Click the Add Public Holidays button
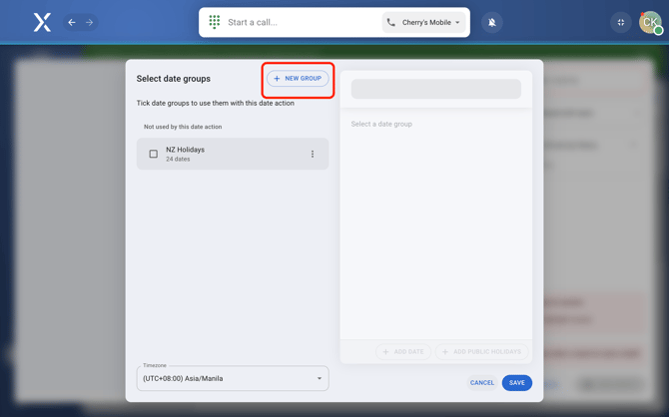Image resolution: width=669 pixels, height=417 pixels. (482, 352)
